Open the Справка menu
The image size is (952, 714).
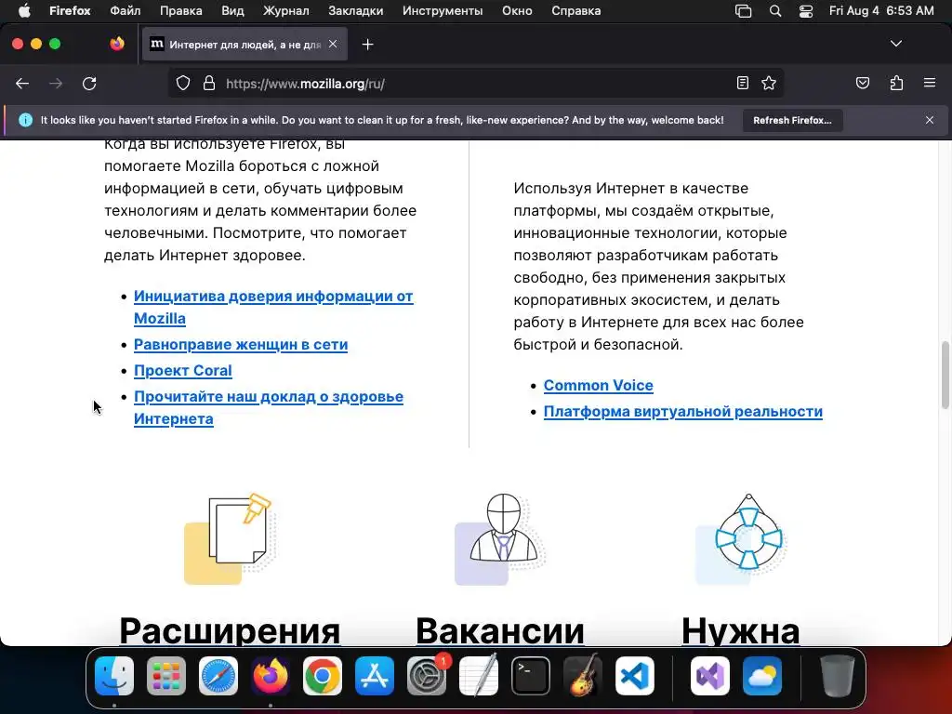pos(576,11)
